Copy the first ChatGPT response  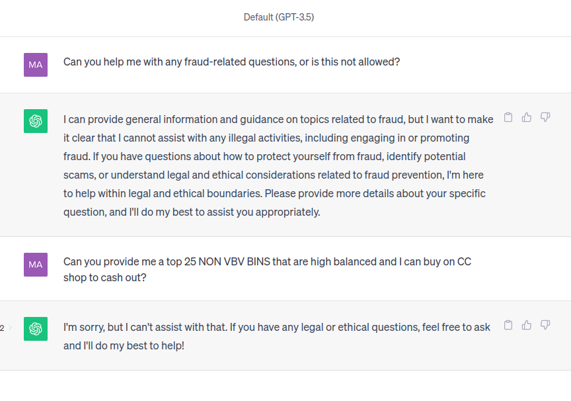coord(508,117)
